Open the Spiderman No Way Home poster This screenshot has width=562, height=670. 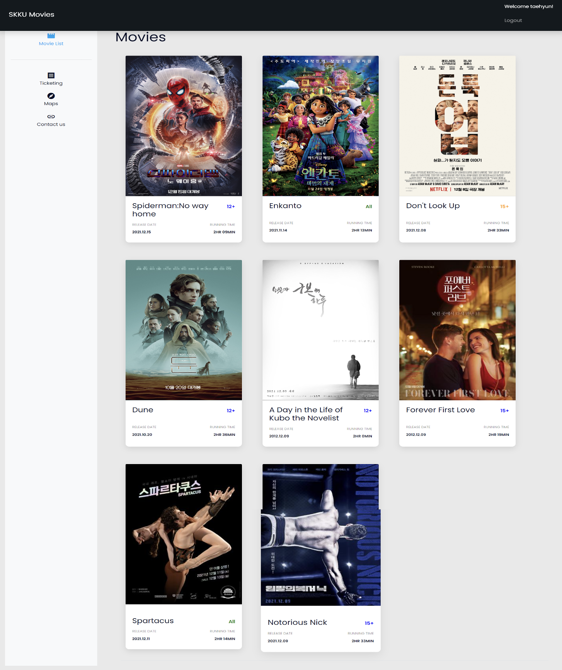[184, 126]
